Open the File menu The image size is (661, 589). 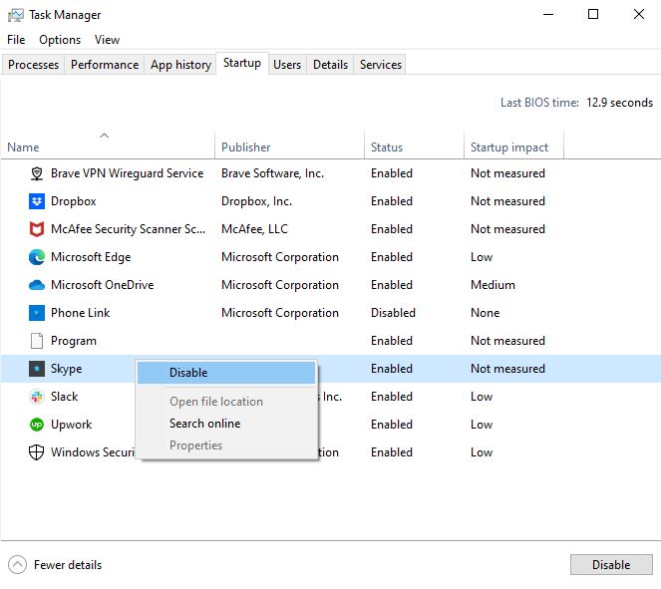coord(16,40)
